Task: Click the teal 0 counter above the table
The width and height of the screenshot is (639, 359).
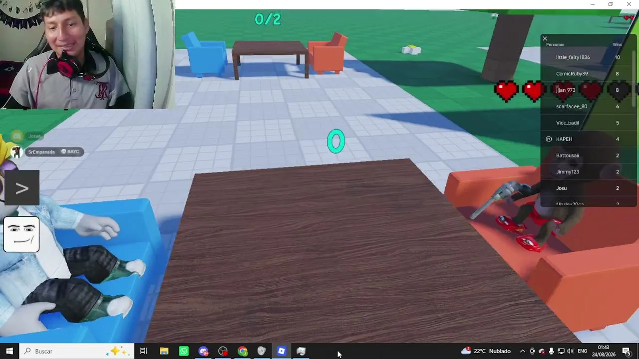Action: (336, 141)
